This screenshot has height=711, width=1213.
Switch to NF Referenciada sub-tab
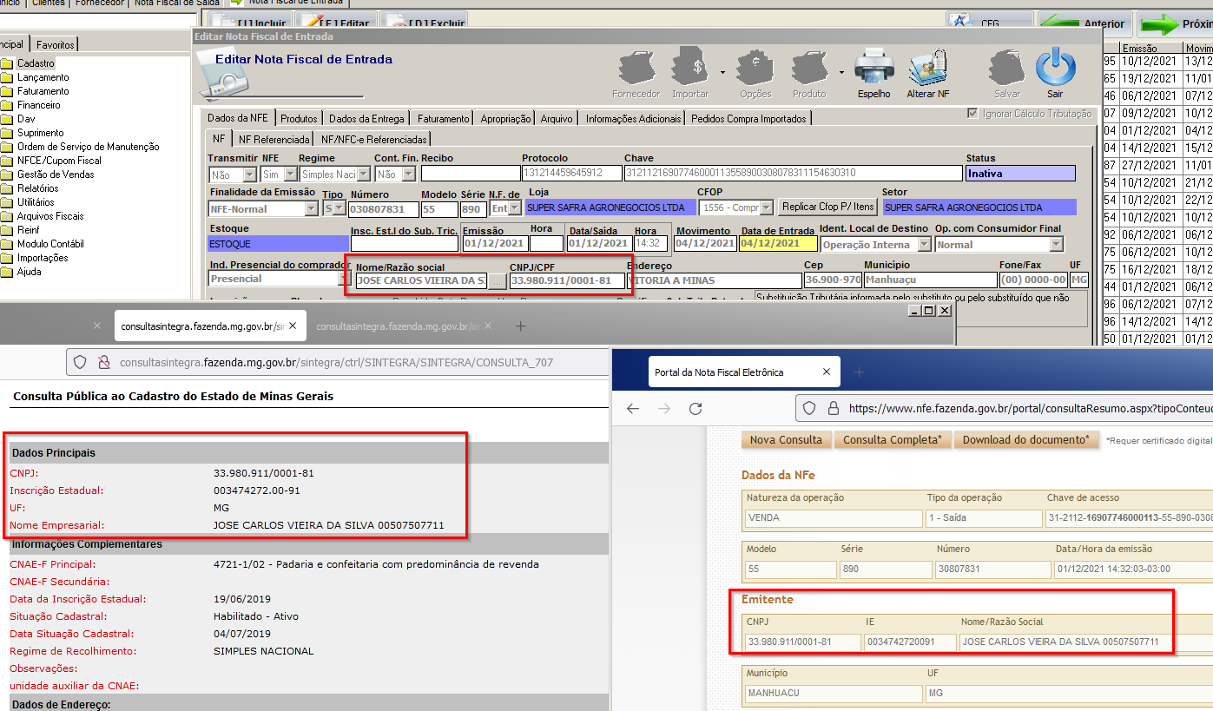[274, 139]
